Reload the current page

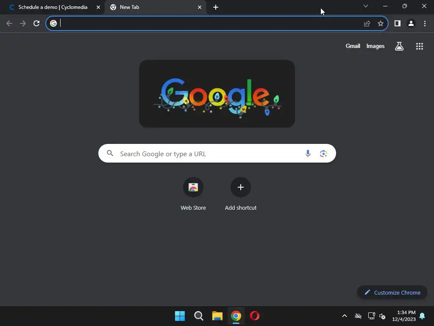[x=36, y=24]
